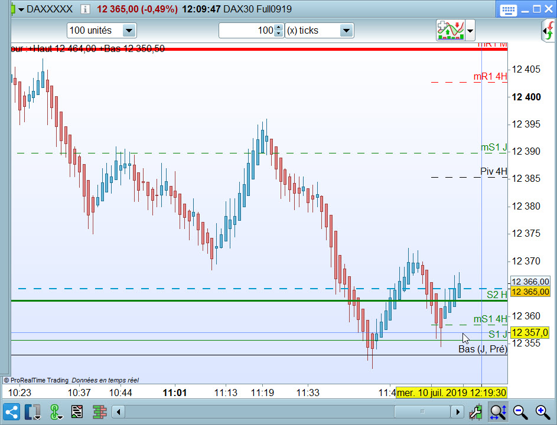
Task: Click the yellow 'mer. 10 juil. 2019' date tag
Action: [451, 393]
